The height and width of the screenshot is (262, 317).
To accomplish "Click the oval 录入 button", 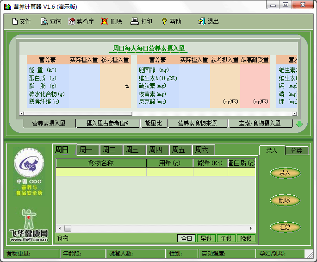I will (x=285, y=173).
